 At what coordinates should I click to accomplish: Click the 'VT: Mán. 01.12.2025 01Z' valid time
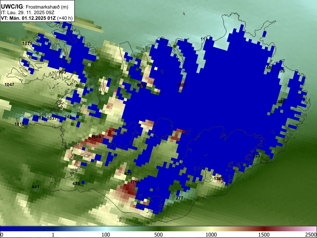pos(28,18)
